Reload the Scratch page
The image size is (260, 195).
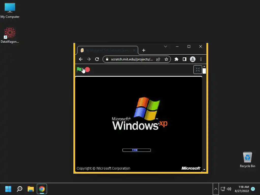point(97,59)
